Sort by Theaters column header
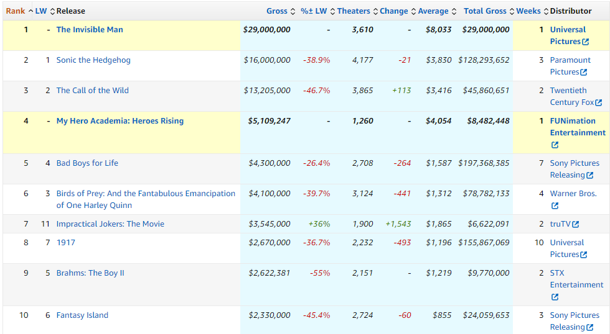 tap(354, 11)
